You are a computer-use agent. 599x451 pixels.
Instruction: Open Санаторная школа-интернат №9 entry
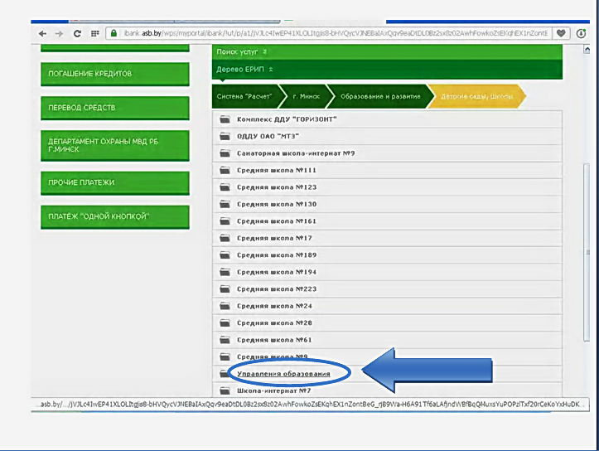[296, 153]
